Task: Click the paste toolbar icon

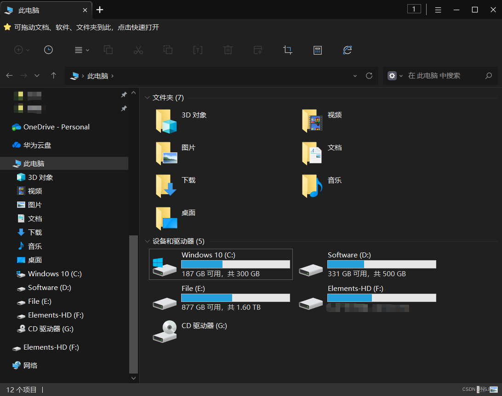Action: coord(168,50)
